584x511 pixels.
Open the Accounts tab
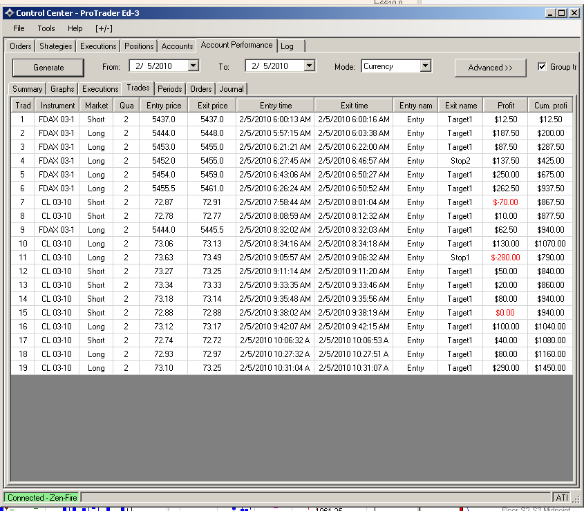[x=177, y=46]
